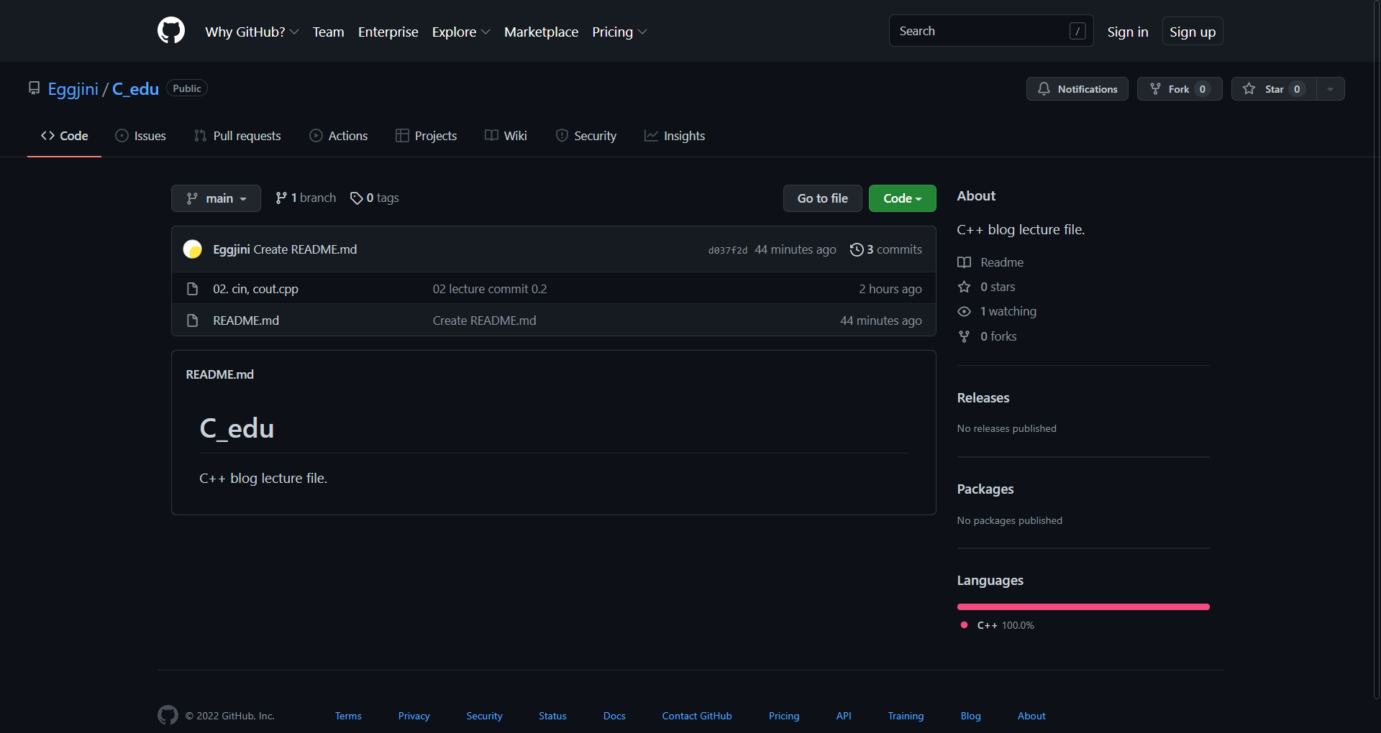
Task: Open the Enterprise page
Action: point(388,32)
